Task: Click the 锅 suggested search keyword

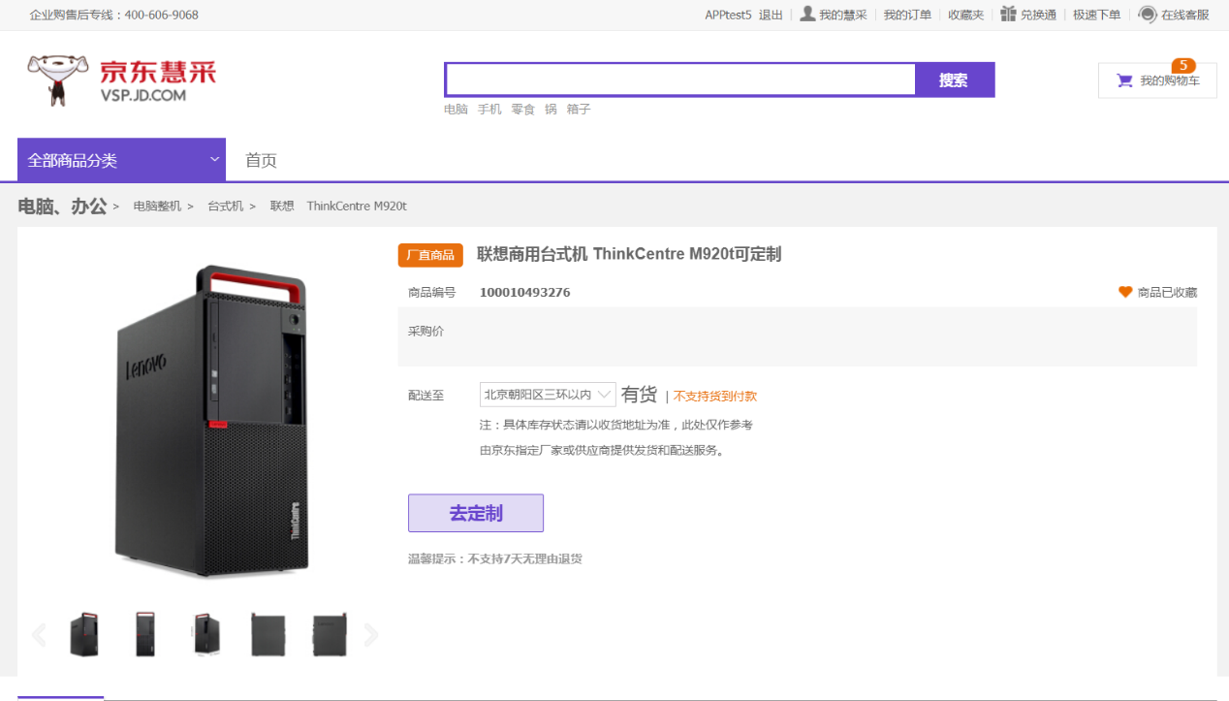Action: pos(551,110)
